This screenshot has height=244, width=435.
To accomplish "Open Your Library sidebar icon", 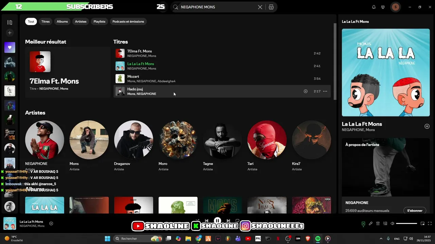I will coord(10,22).
